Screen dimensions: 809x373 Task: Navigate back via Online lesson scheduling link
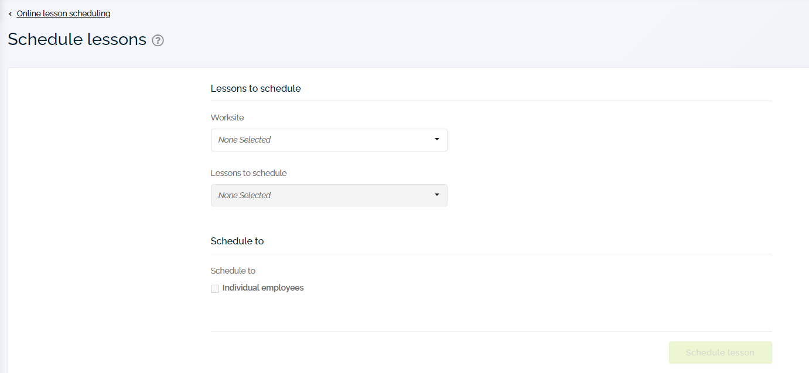click(x=63, y=13)
